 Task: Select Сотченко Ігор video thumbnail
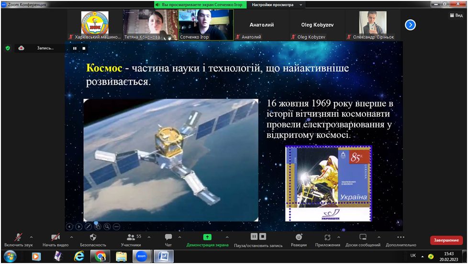click(x=206, y=25)
